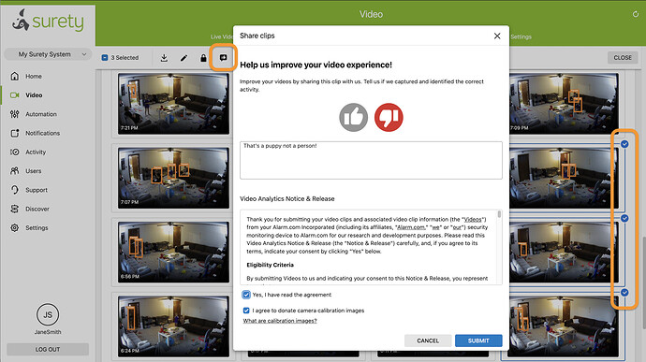The image size is (646, 362).
Task: Click the lock clip icon
Action: pyautogui.click(x=203, y=58)
